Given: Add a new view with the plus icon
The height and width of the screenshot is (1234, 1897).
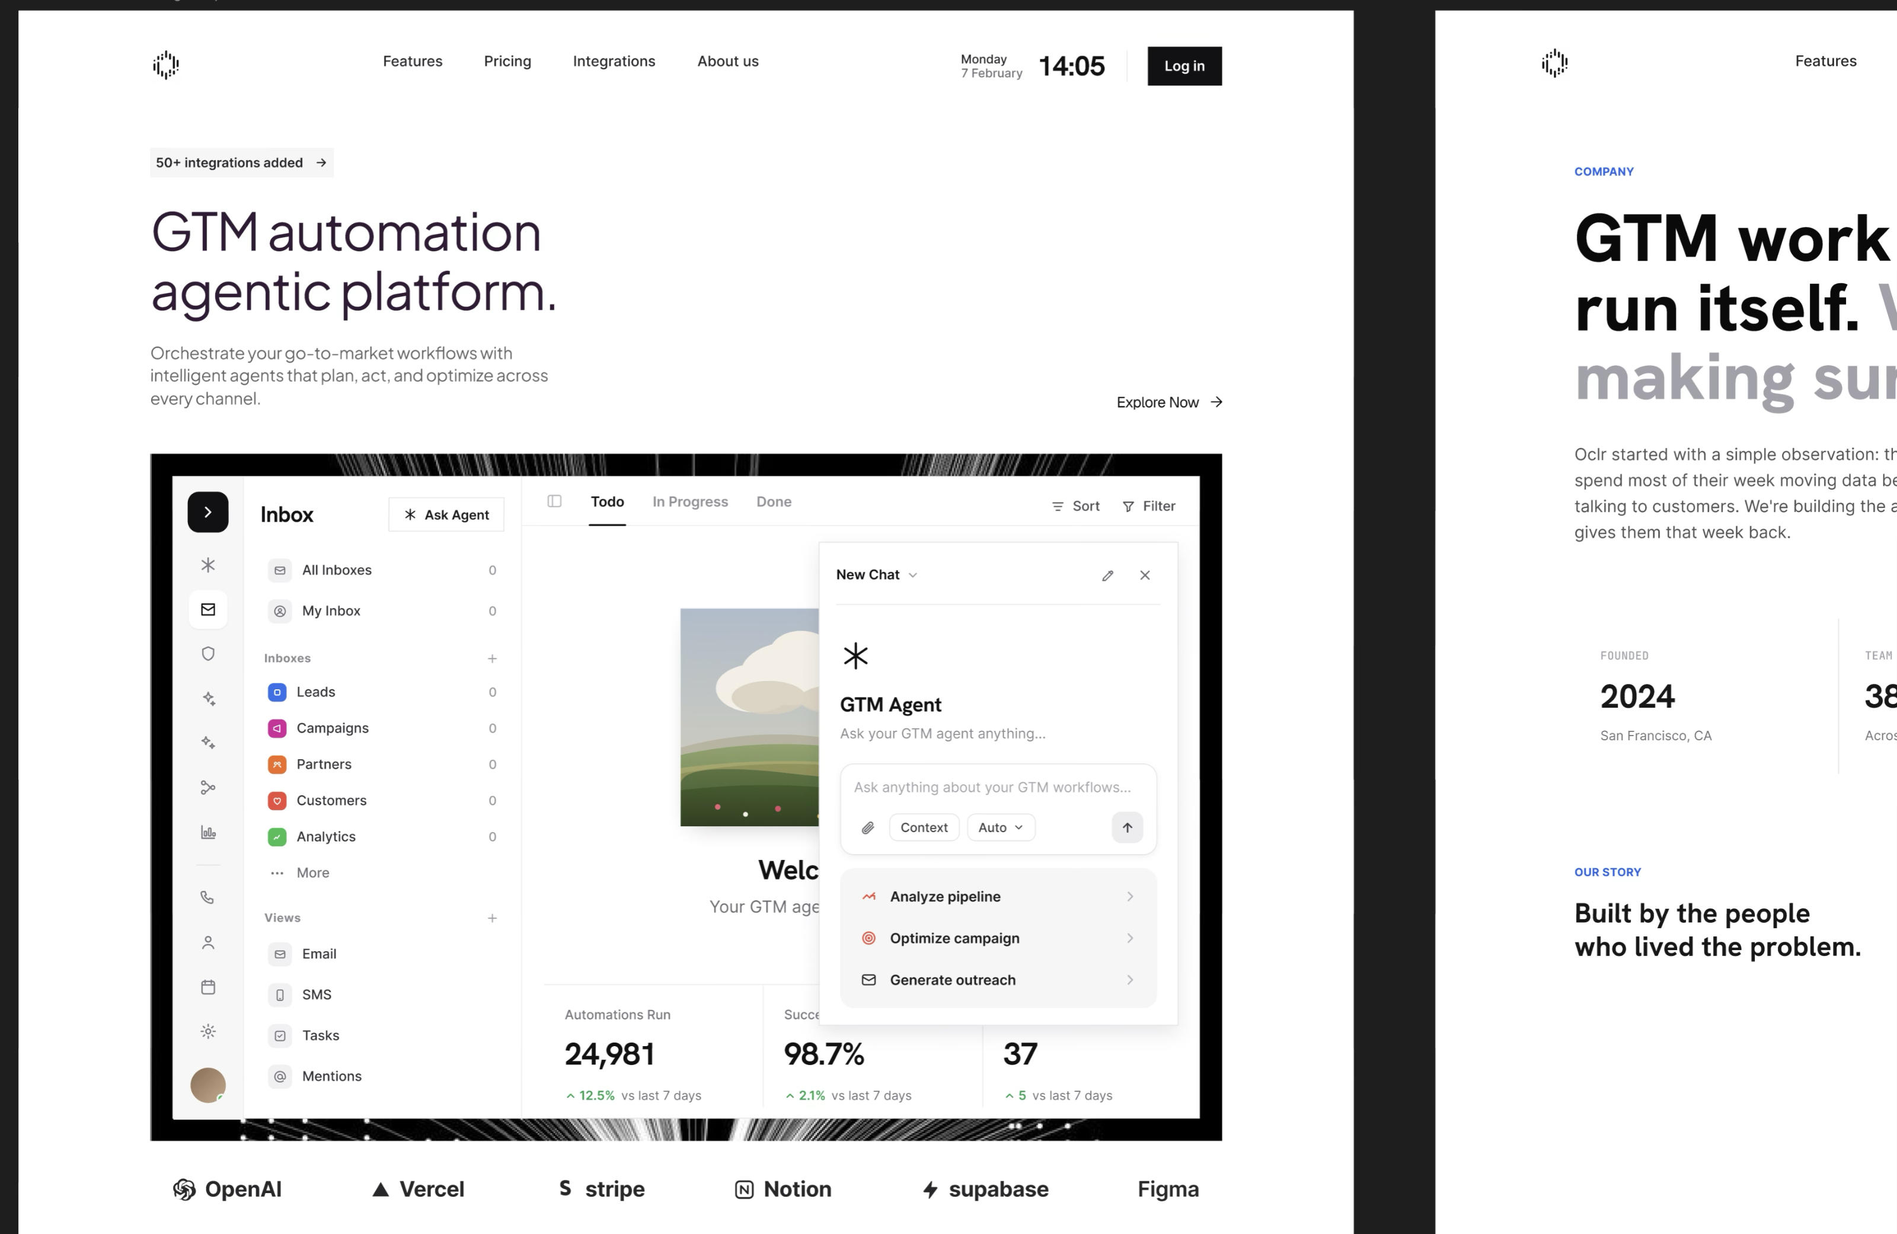Looking at the screenshot, I should (493, 918).
